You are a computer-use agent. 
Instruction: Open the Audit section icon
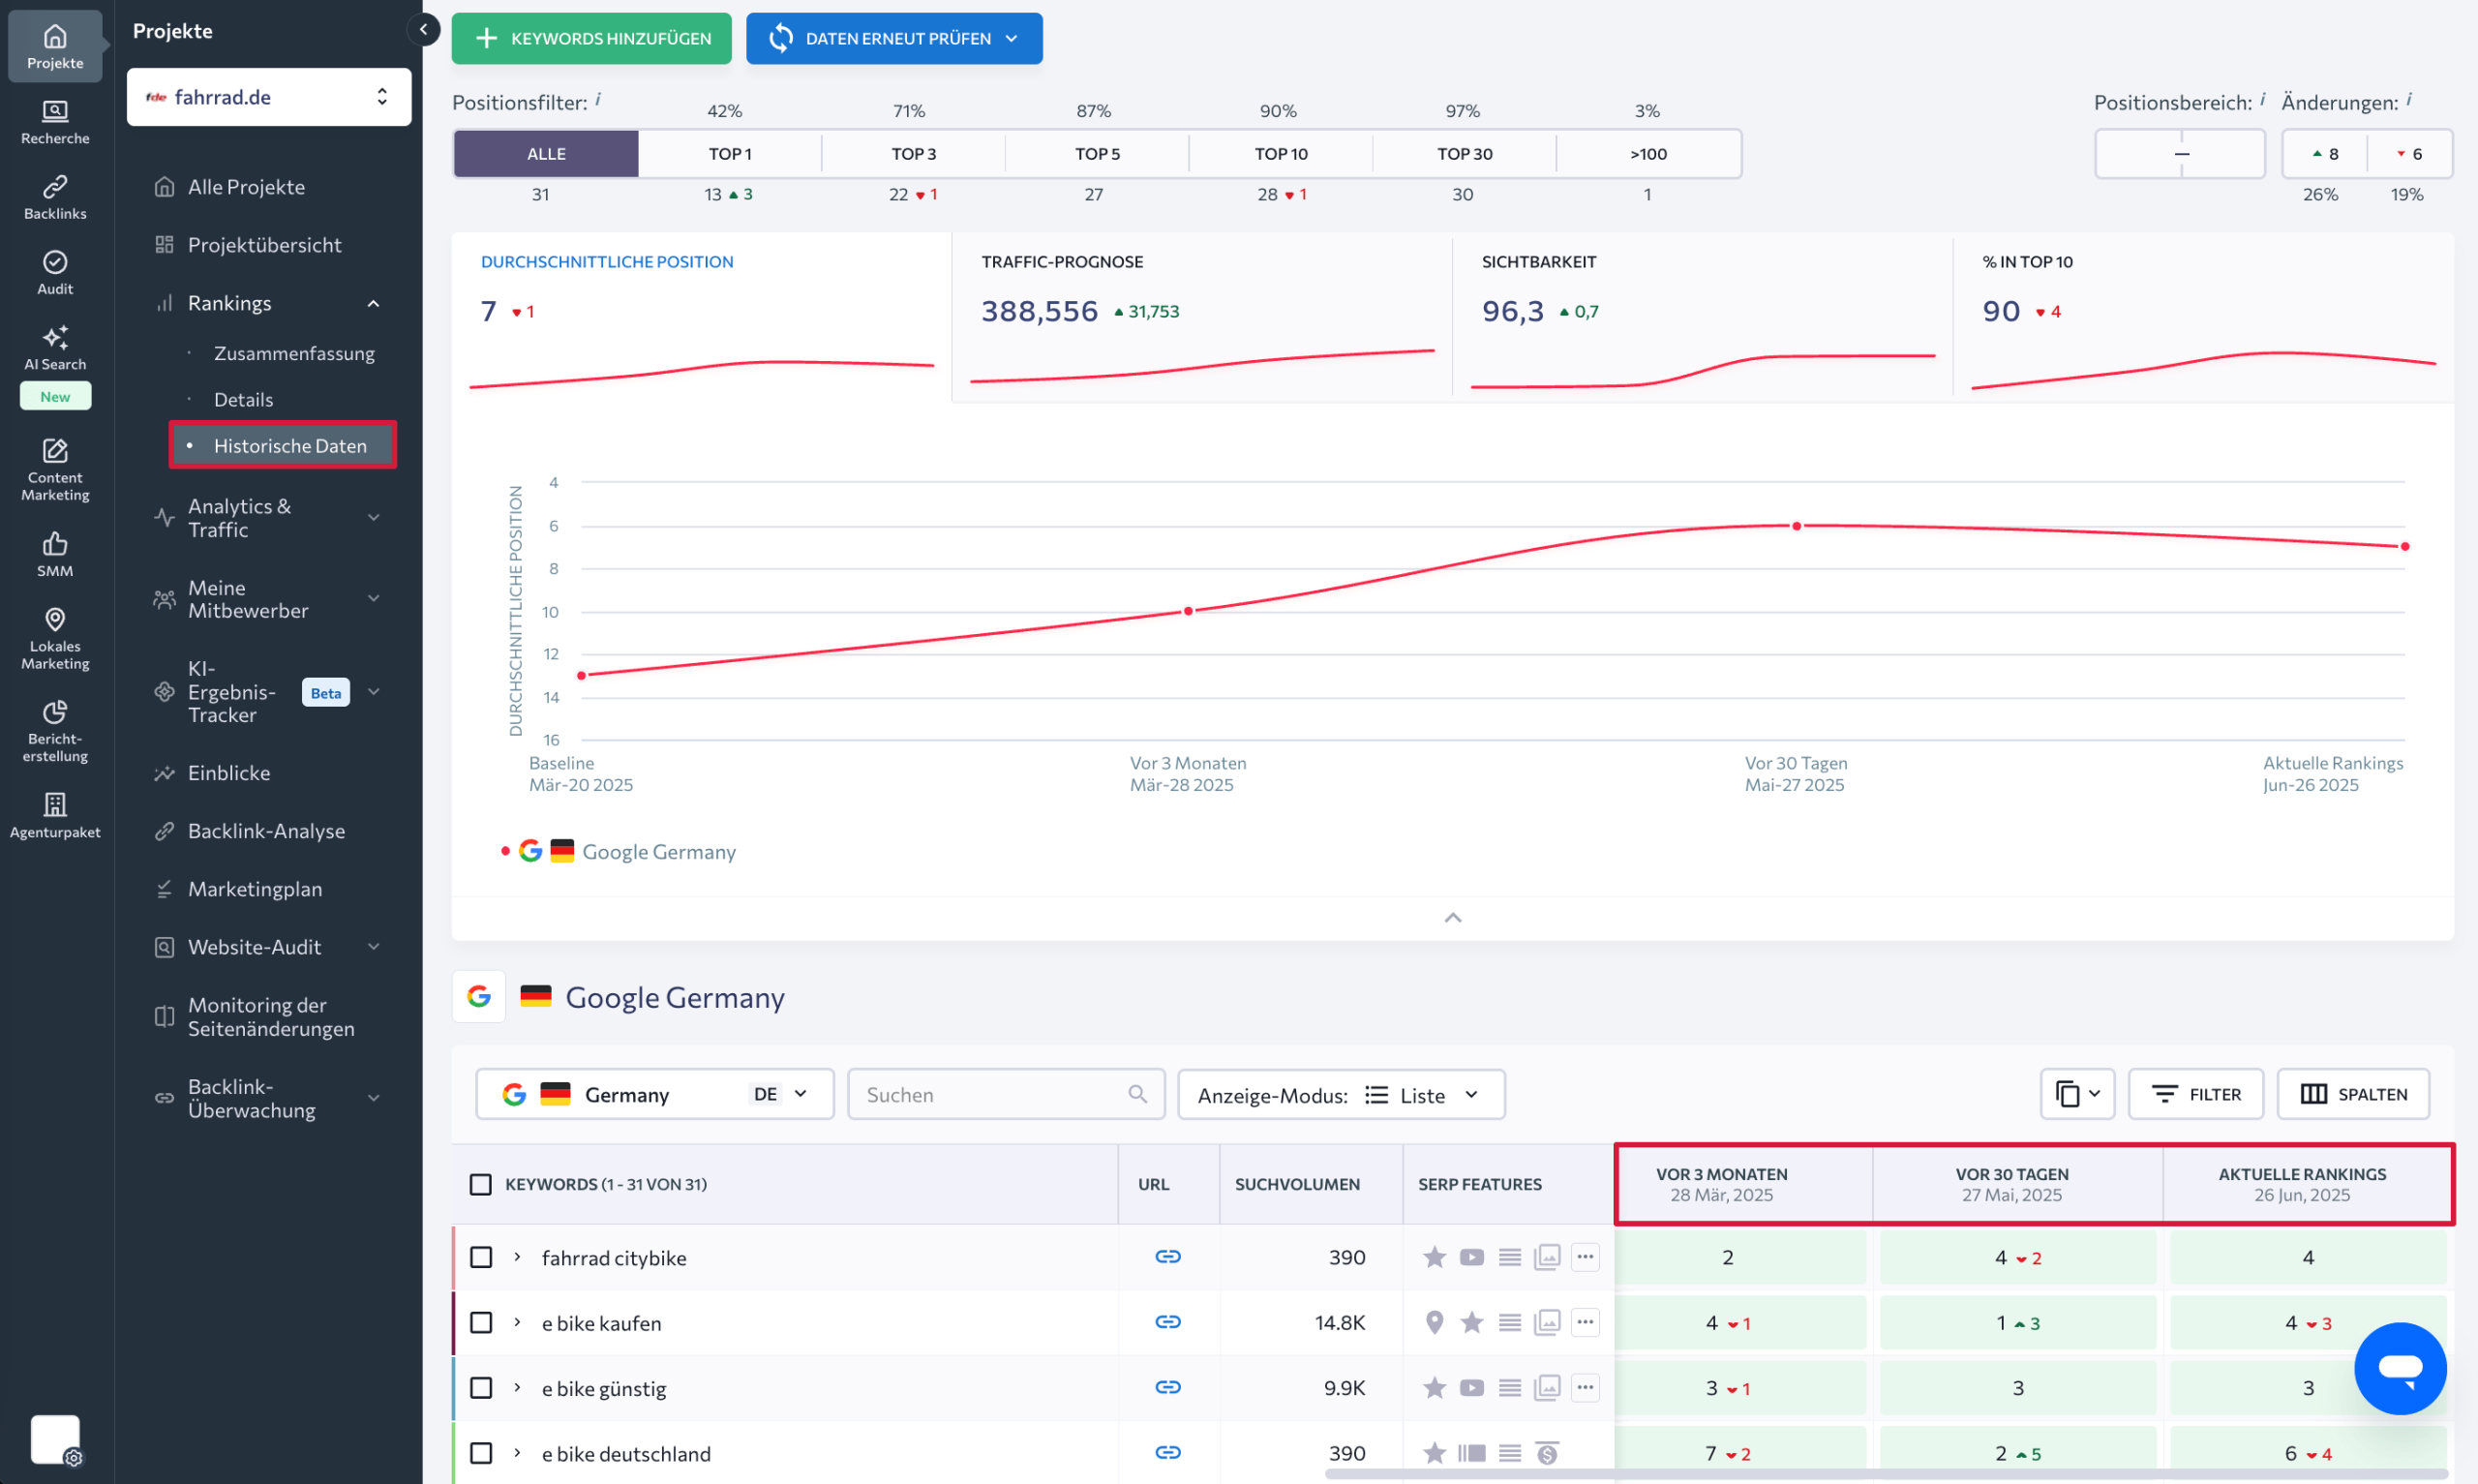click(55, 272)
